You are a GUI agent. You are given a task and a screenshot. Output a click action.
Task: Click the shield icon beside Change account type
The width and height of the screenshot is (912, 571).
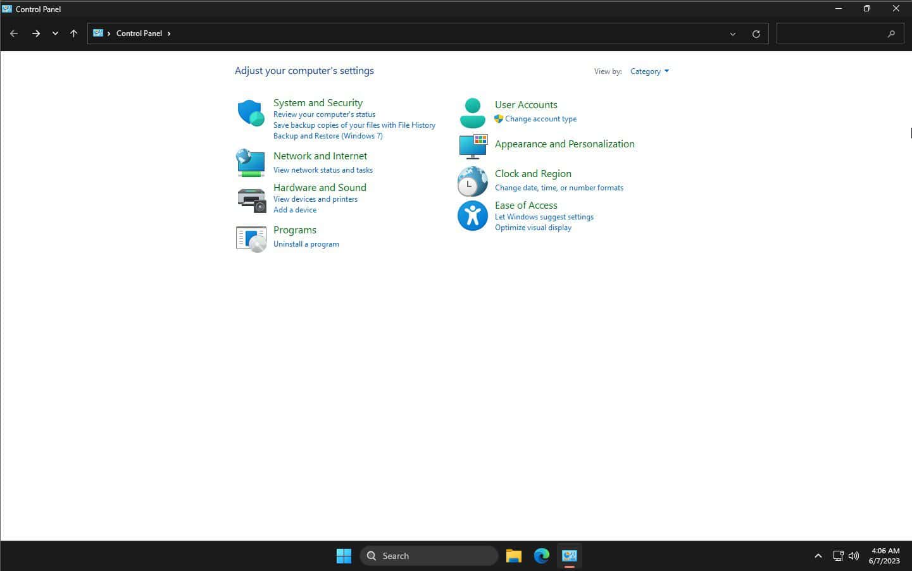tap(499, 119)
